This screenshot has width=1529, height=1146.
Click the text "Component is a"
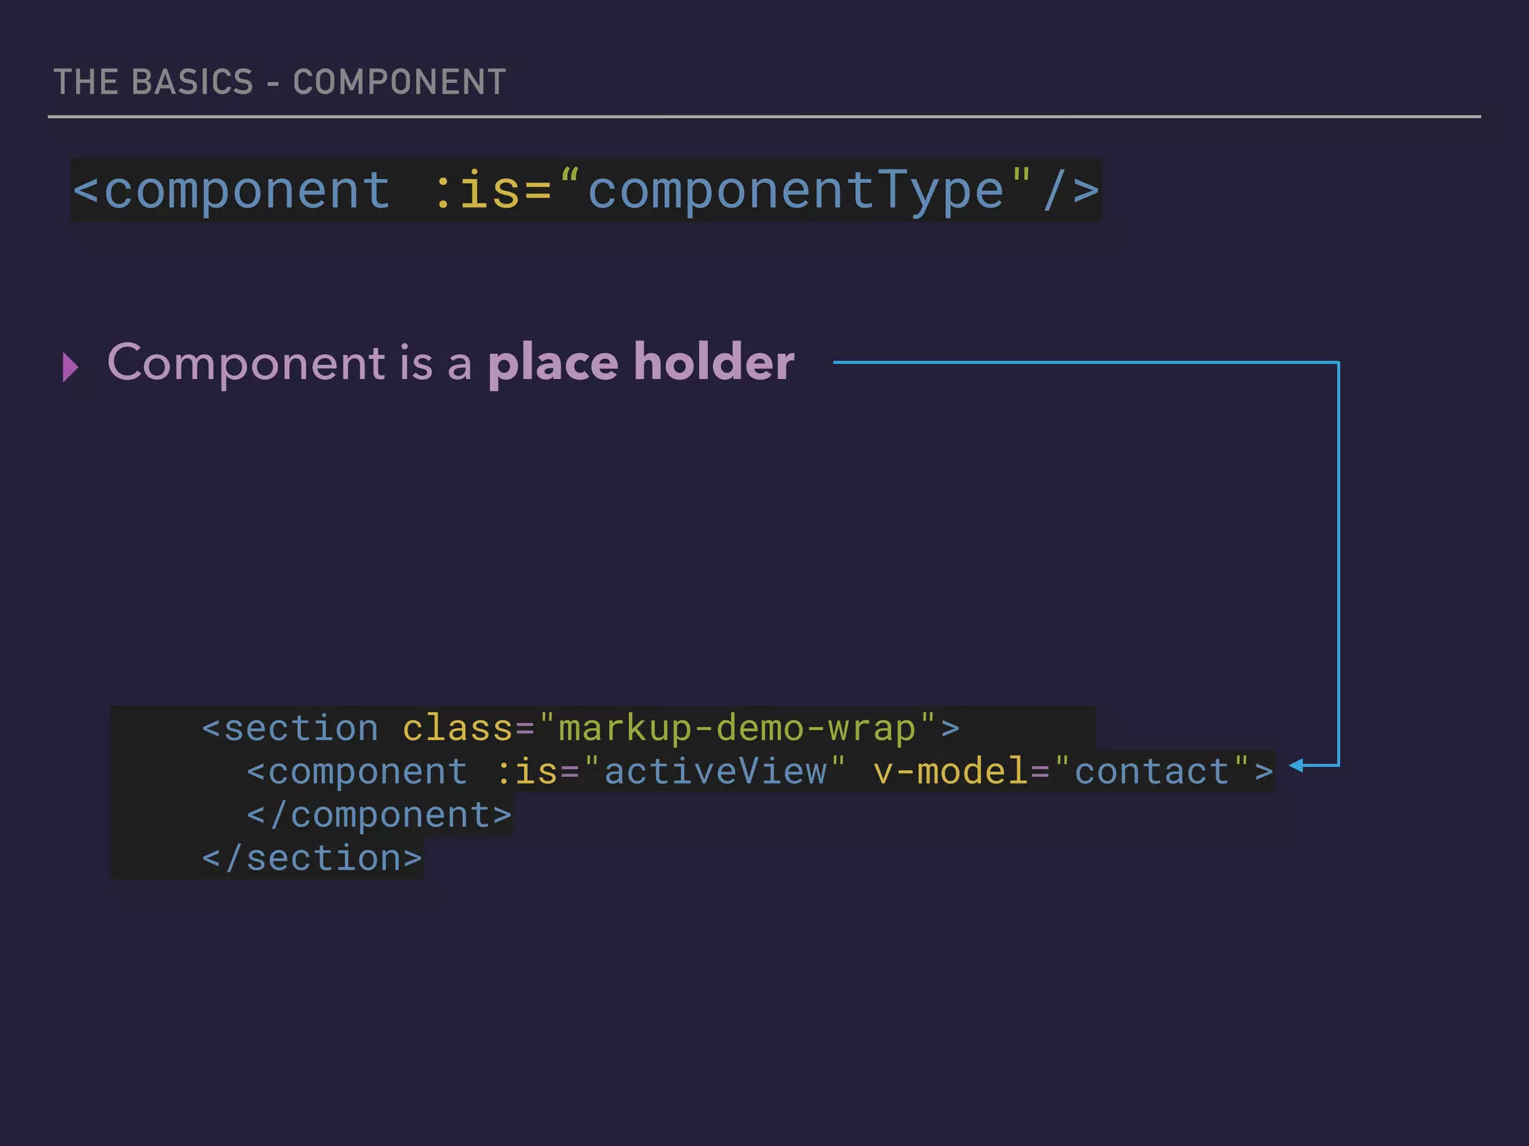point(290,363)
